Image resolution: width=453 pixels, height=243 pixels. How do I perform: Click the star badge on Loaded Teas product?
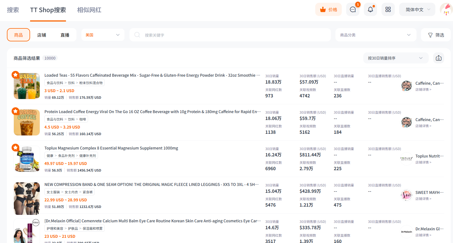(15, 75)
